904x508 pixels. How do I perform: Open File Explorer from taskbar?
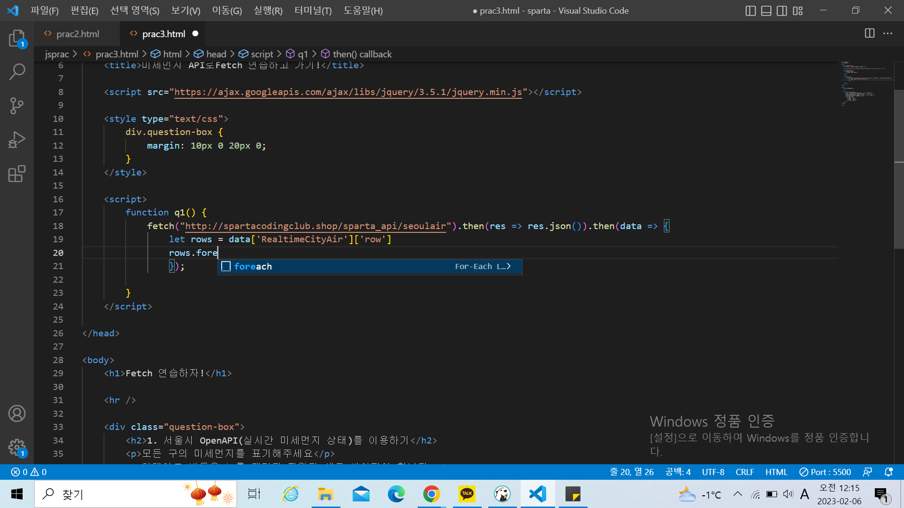[325, 494]
